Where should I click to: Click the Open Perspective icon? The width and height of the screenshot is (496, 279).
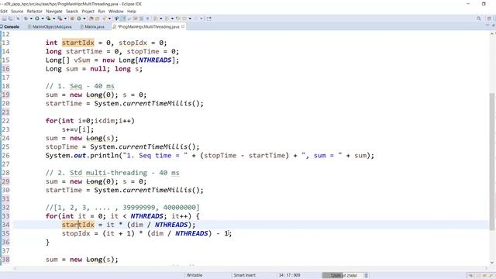click(x=489, y=19)
